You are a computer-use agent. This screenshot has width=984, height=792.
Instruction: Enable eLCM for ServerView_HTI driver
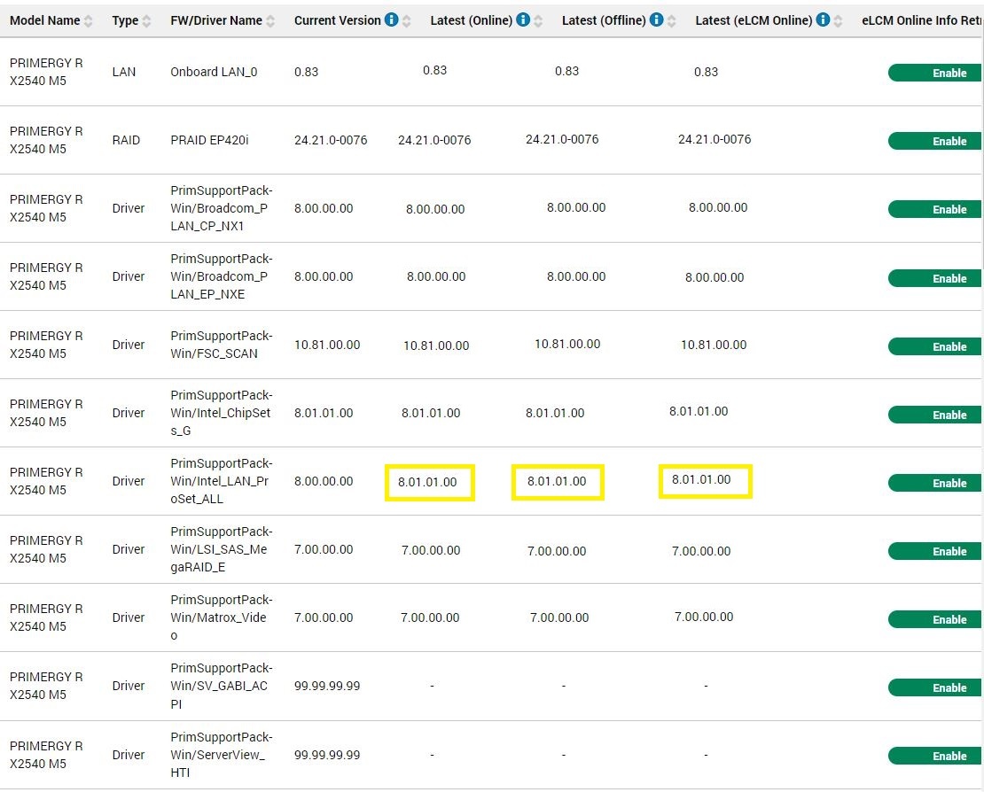point(935,757)
